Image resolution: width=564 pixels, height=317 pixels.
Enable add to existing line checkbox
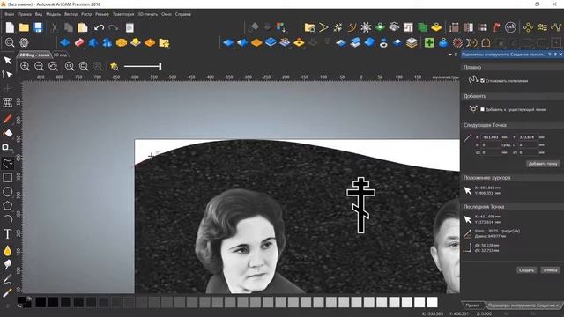click(482, 109)
